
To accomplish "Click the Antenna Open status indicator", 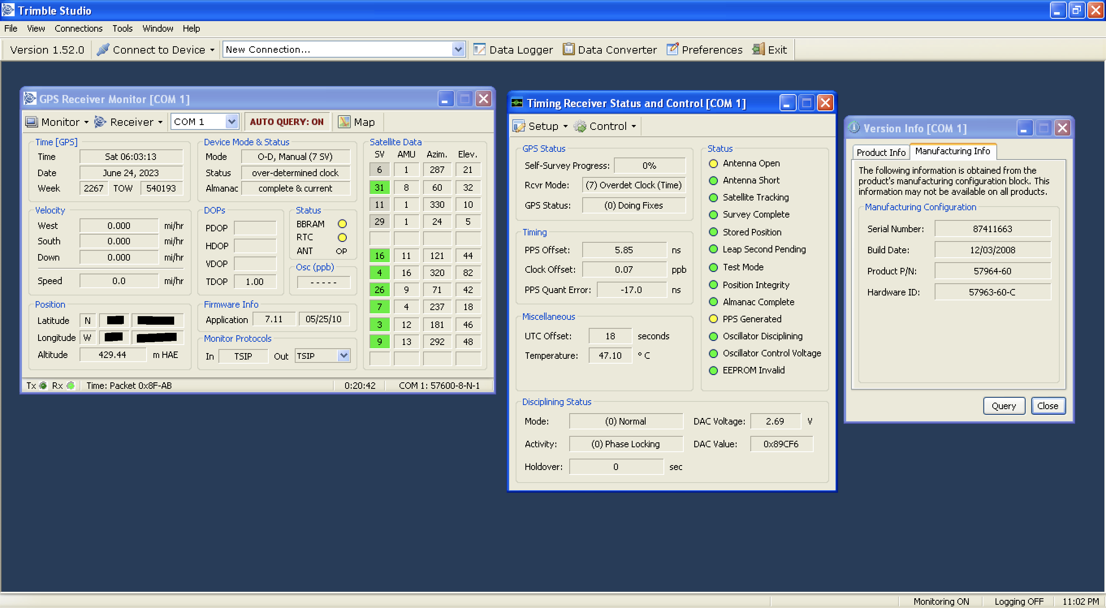I will coord(713,164).
